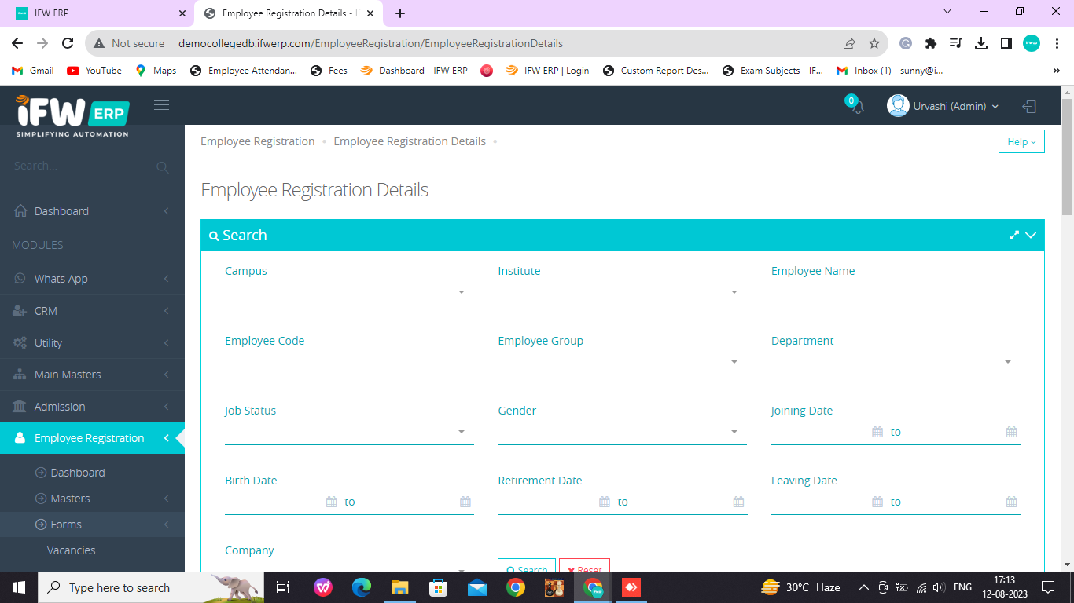Viewport: 1074px width, 603px height.
Task: Click the logout icon in header
Action: [x=1029, y=106]
